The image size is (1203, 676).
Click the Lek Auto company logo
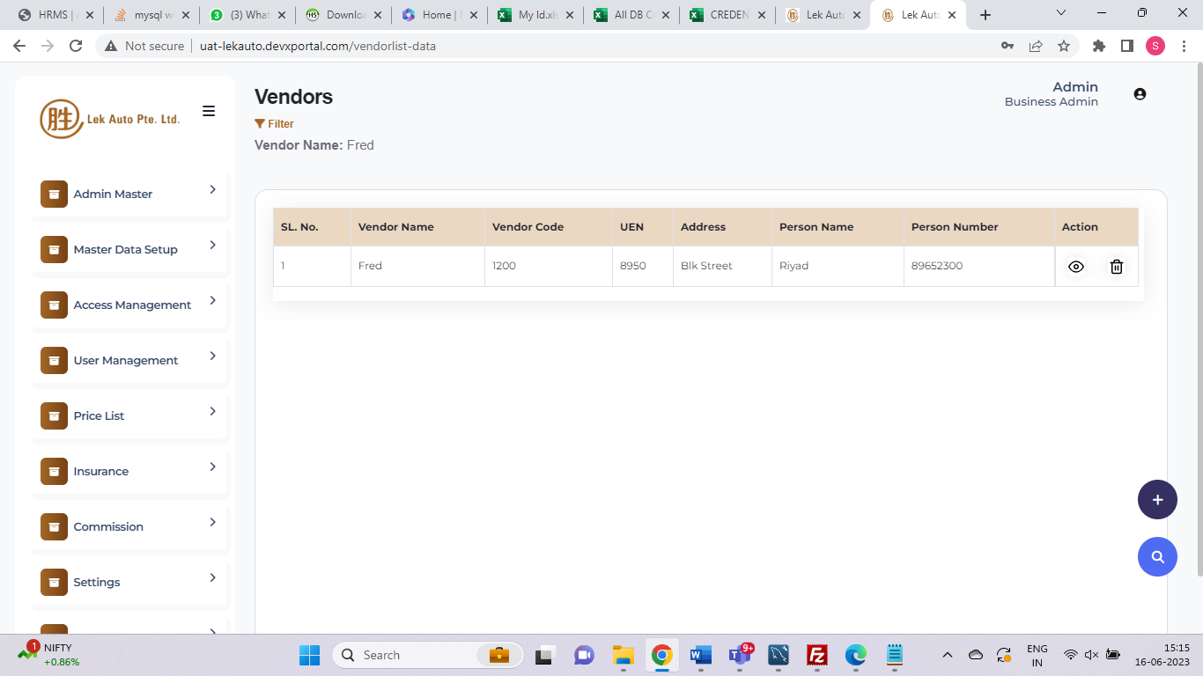point(110,119)
